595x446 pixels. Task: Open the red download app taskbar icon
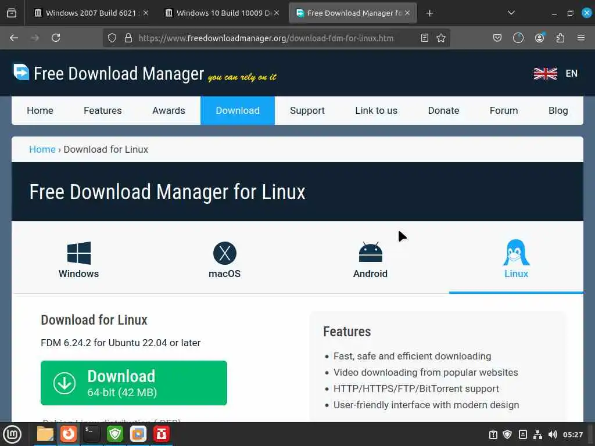162,434
